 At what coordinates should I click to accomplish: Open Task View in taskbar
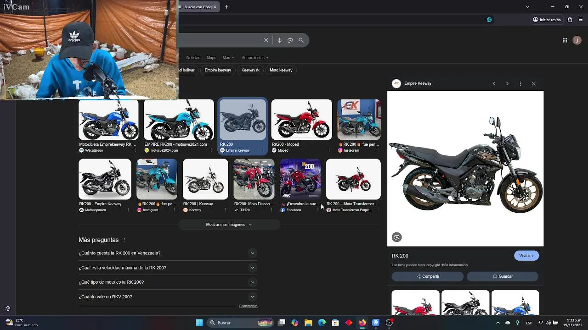pos(282,323)
